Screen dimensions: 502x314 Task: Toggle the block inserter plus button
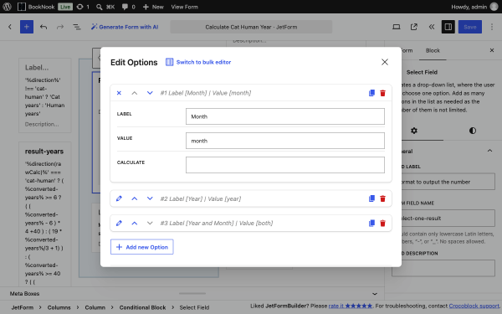coord(27,27)
